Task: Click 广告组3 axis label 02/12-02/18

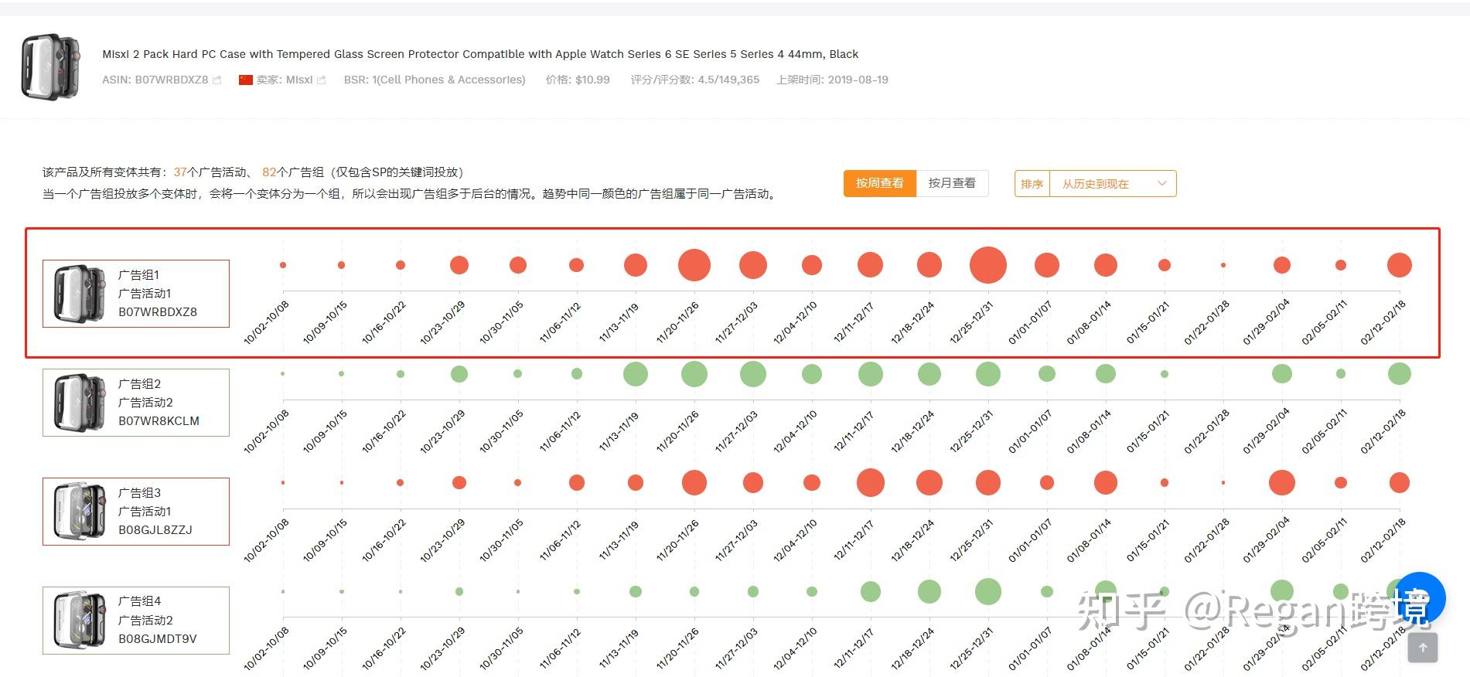Action: point(1383,540)
